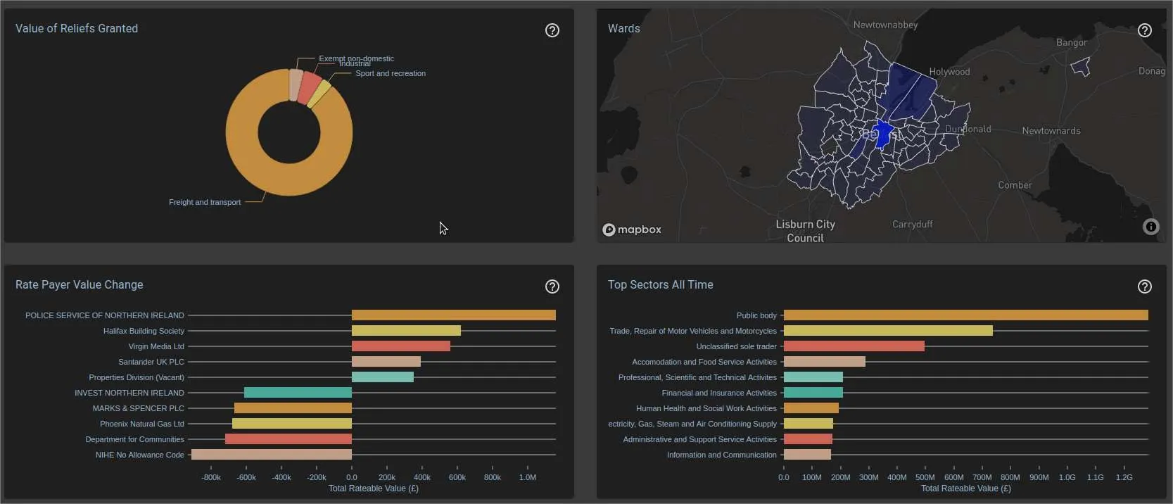This screenshot has height=504, width=1173.
Task: Click the 'Freight and transport' label
Action: tap(205, 202)
